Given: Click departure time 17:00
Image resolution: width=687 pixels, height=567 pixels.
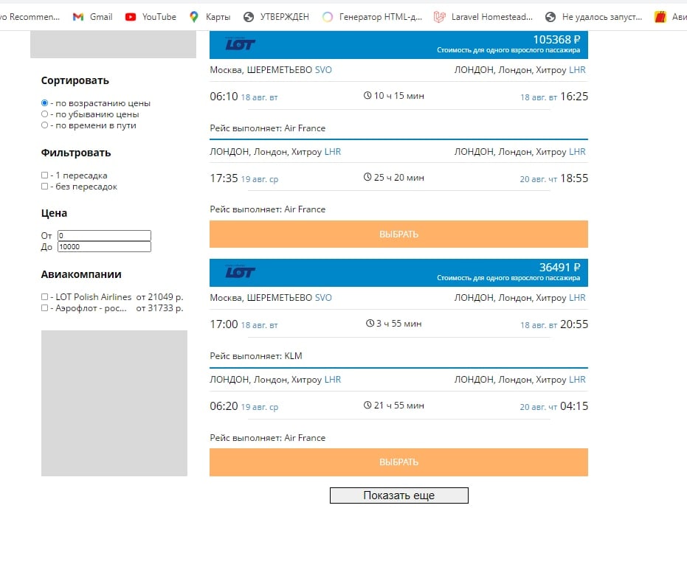Looking at the screenshot, I should point(224,324).
